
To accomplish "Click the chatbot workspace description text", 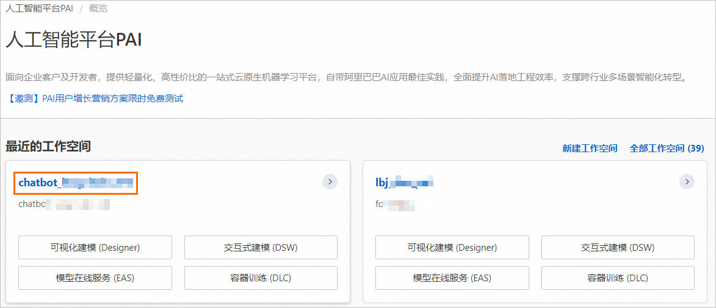I will point(64,204).
